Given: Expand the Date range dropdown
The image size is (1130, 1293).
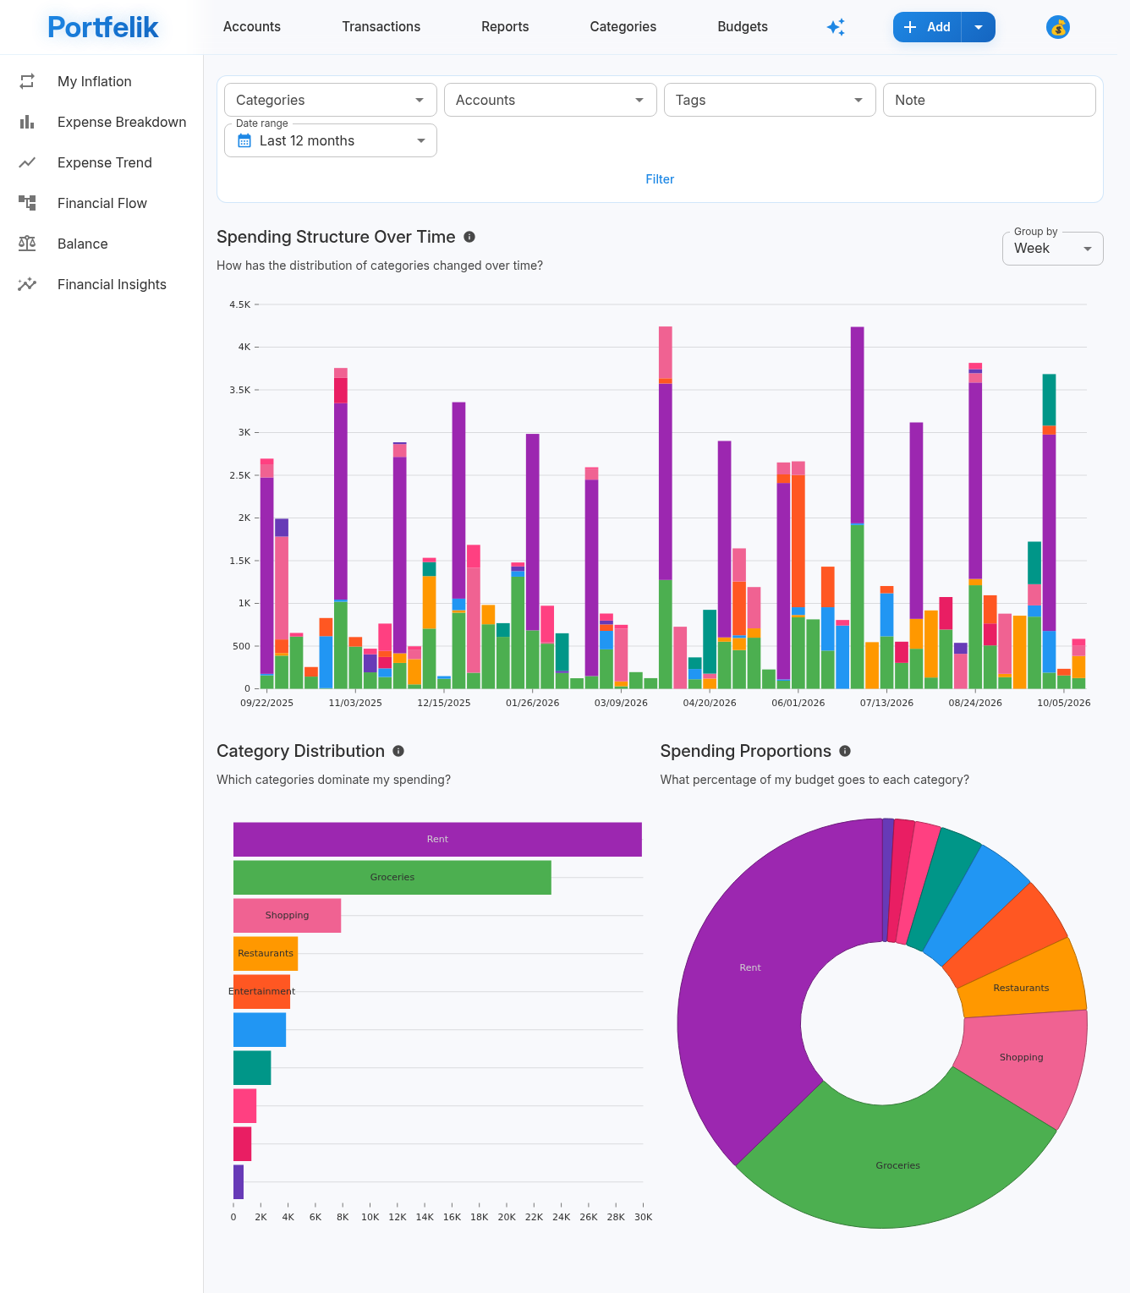Looking at the screenshot, I should pos(331,140).
